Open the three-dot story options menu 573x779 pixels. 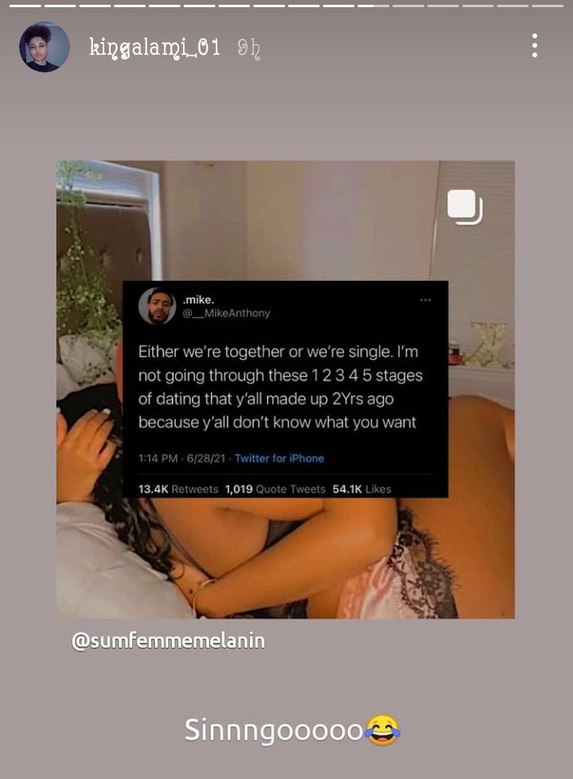click(x=534, y=45)
